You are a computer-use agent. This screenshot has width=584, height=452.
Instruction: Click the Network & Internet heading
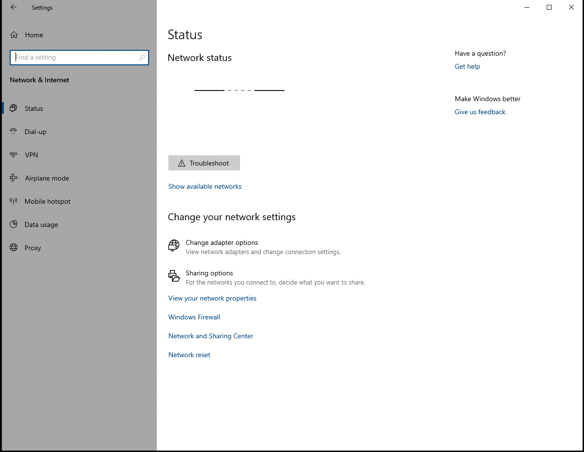(x=39, y=80)
